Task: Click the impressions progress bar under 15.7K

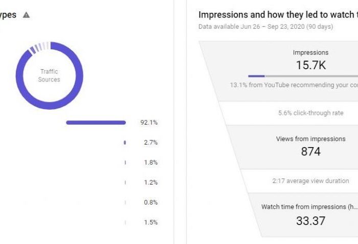Action: (302, 76)
